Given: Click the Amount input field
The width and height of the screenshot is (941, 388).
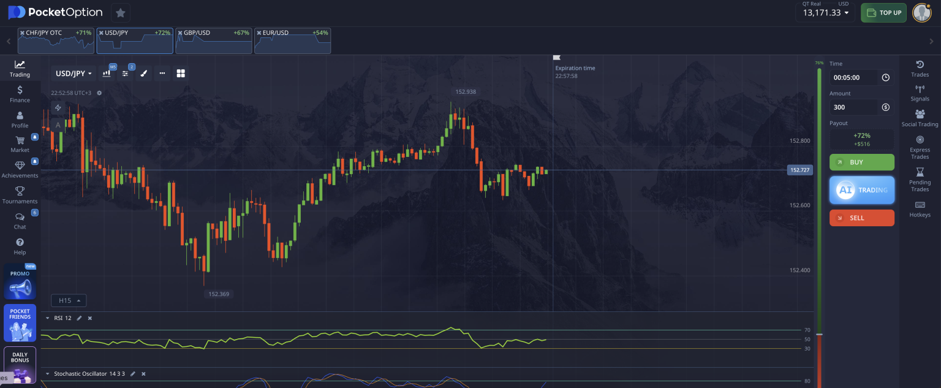Looking at the screenshot, I should 854,107.
